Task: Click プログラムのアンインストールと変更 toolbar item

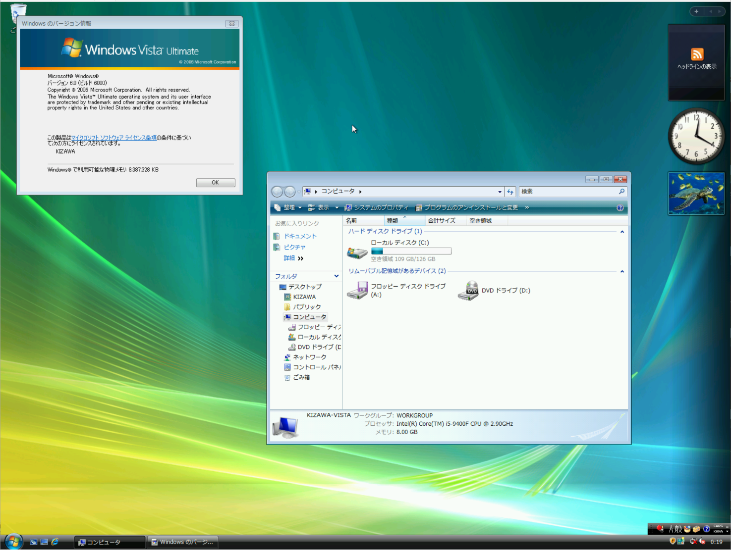Action: tap(466, 208)
